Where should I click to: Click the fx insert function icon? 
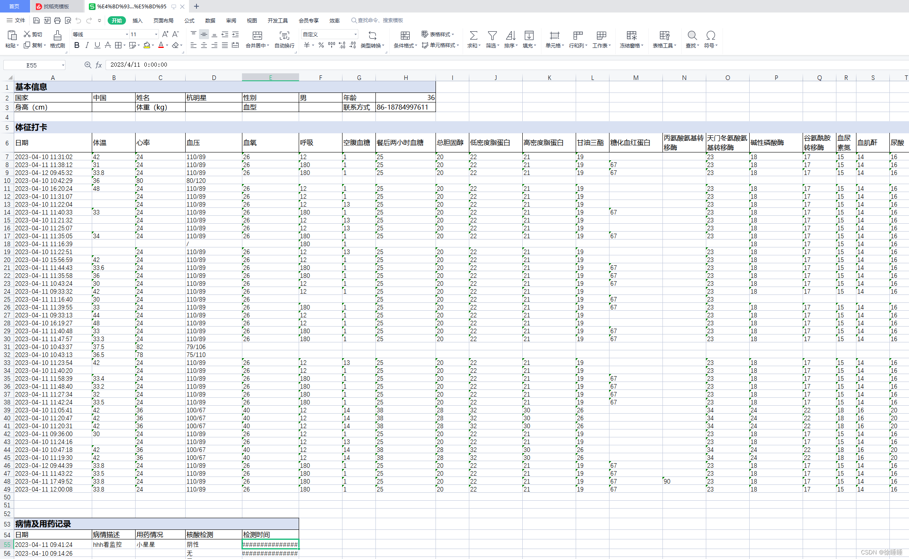[99, 65]
